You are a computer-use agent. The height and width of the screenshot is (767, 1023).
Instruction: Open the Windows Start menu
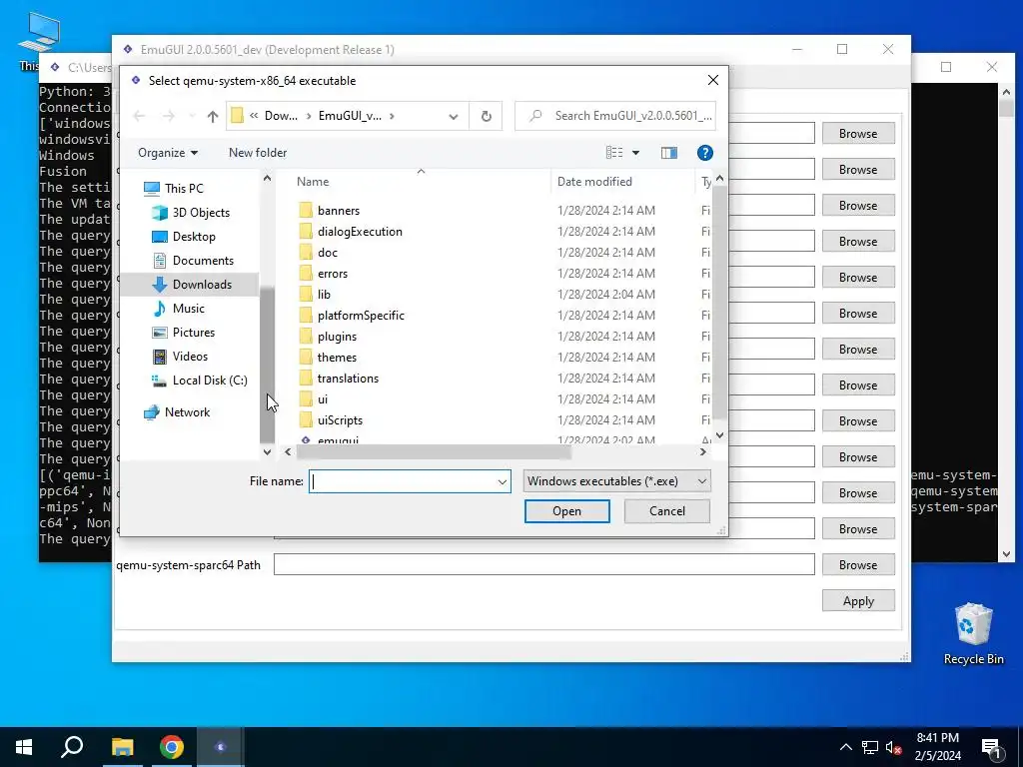tap(24, 747)
